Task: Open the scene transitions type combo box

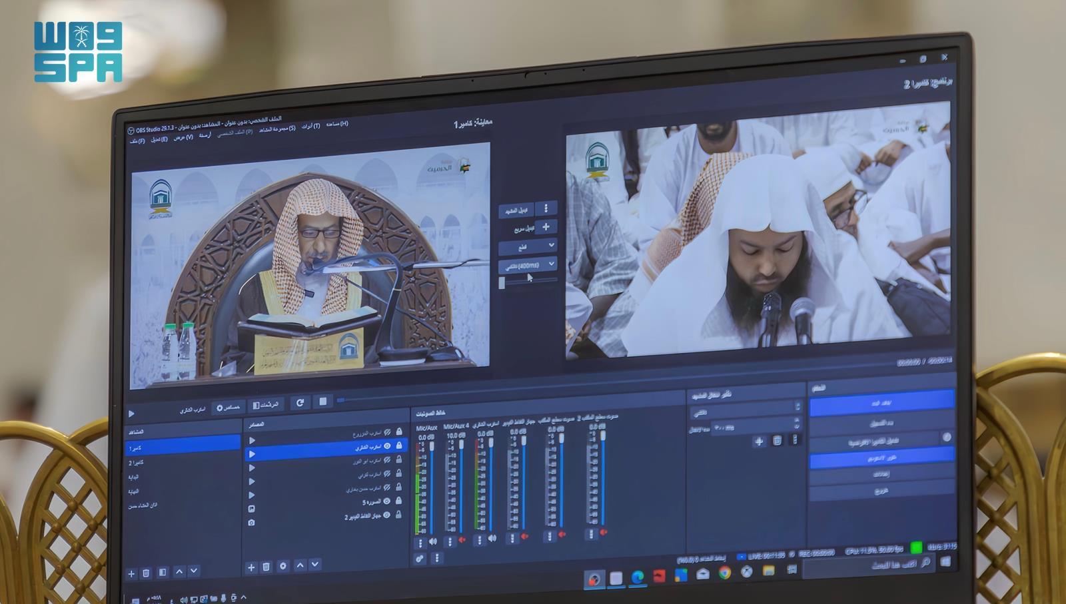Action: tap(746, 412)
